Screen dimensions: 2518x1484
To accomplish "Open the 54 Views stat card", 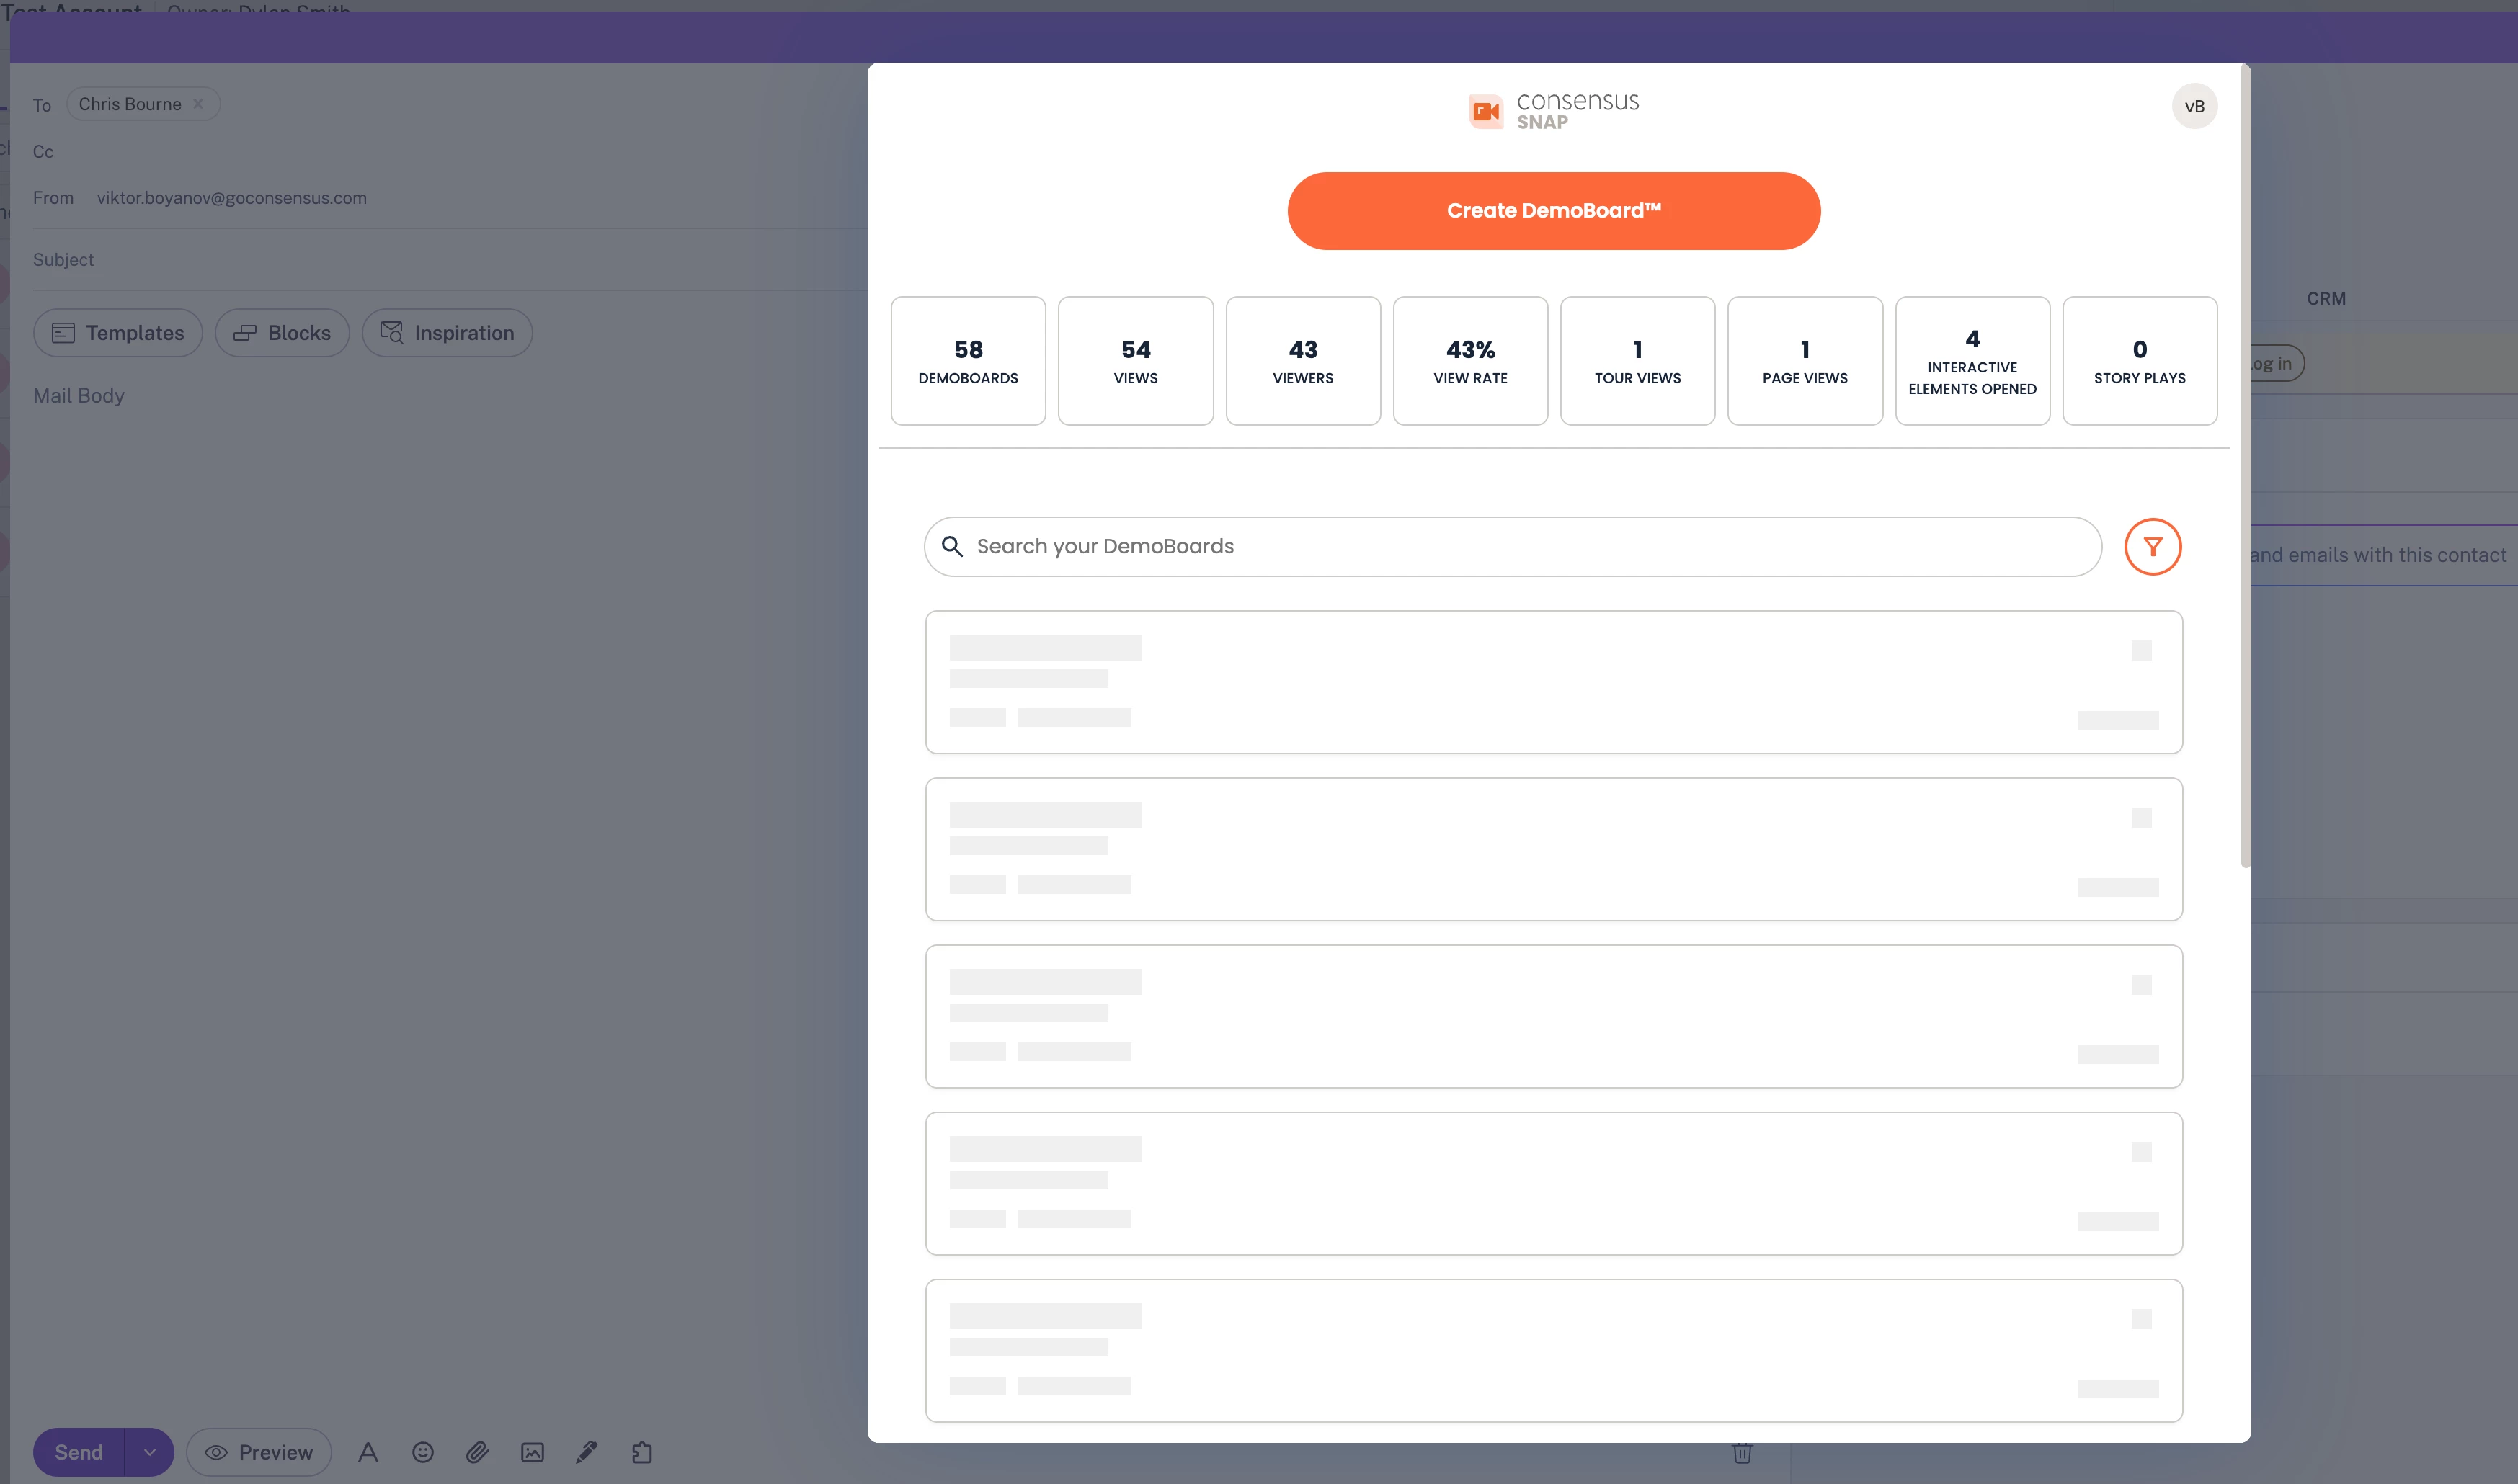I will pyautogui.click(x=1136, y=361).
